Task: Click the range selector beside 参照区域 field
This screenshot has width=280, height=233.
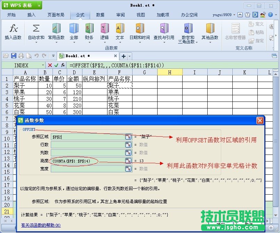Action: click(128, 137)
